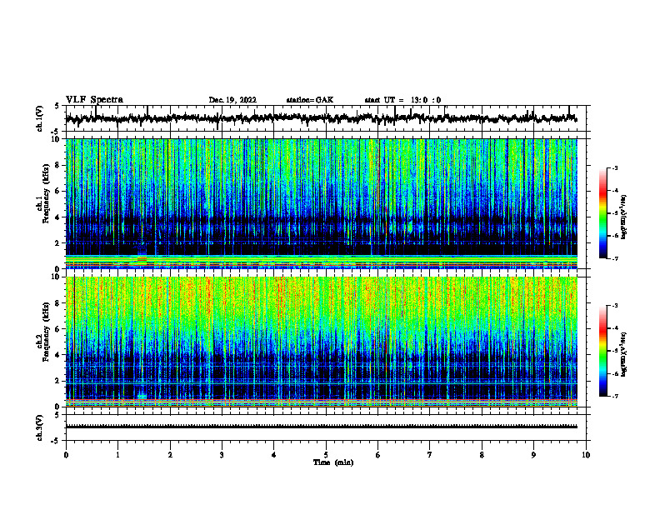Click the "2" kHz tick of ch.1 spectrogram
Viewport: 660px width, 510px height.
pos(57,242)
